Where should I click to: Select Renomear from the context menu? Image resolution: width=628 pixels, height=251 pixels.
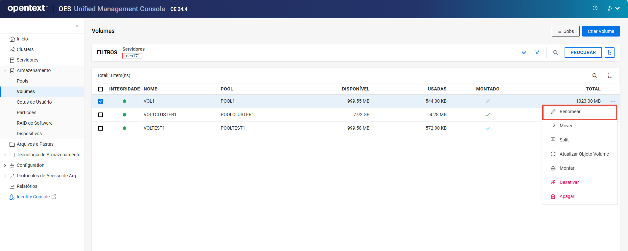(x=570, y=112)
